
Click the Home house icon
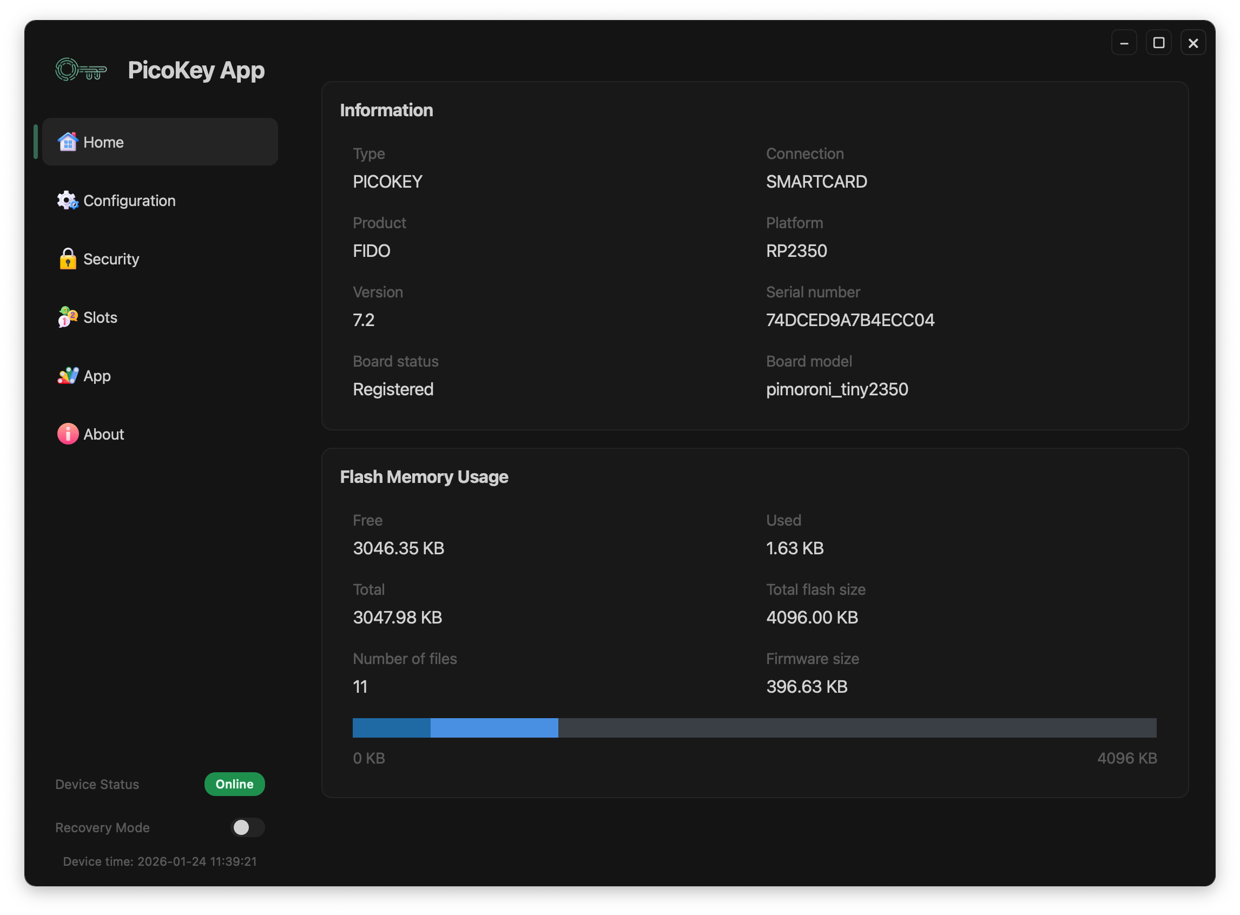point(68,142)
